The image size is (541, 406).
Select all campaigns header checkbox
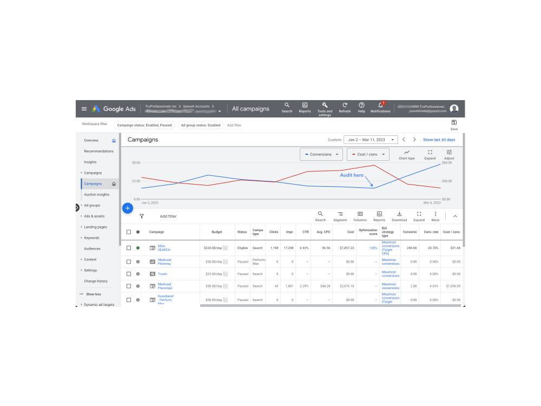click(x=129, y=232)
